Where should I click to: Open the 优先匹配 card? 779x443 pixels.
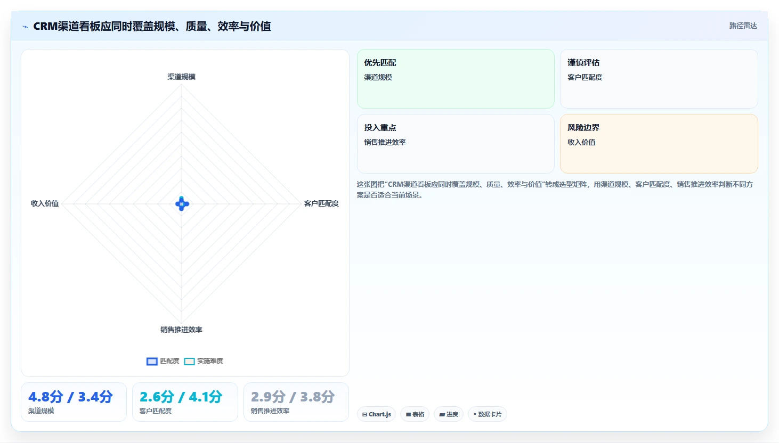pos(456,79)
